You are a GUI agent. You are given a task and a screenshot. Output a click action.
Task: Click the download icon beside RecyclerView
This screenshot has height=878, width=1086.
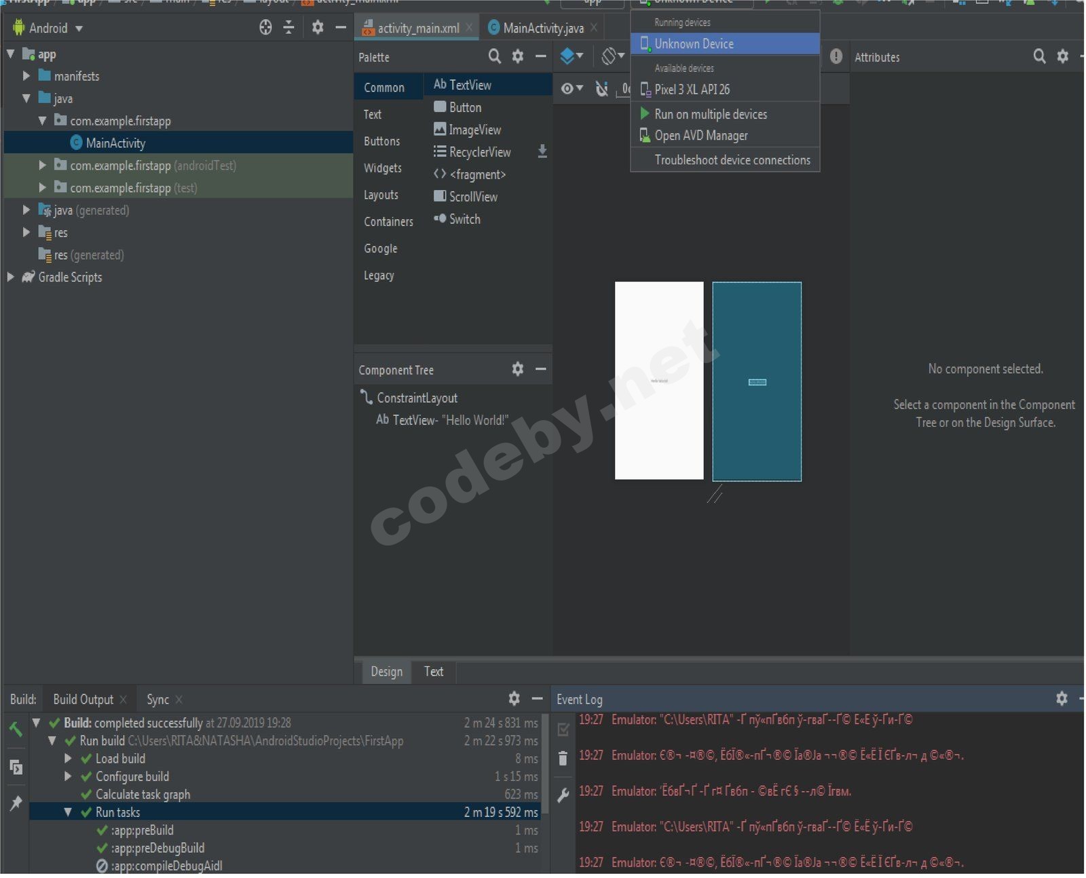(542, 152)
